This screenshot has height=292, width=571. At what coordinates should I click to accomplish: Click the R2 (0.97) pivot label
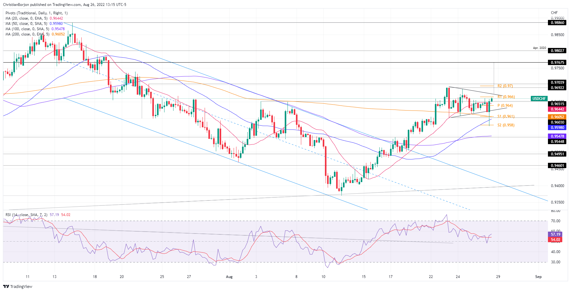coord(505,86)
